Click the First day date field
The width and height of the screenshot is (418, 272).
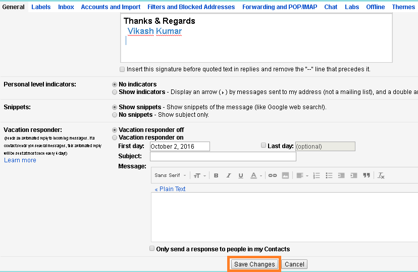pyautogui.click(x=180, y=146)
